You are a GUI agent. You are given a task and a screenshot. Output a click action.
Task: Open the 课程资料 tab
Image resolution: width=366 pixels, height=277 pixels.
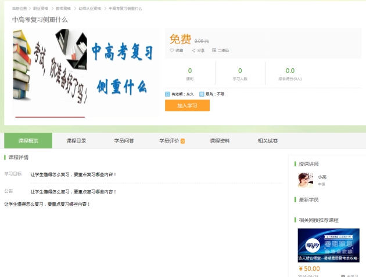[220, 141]
